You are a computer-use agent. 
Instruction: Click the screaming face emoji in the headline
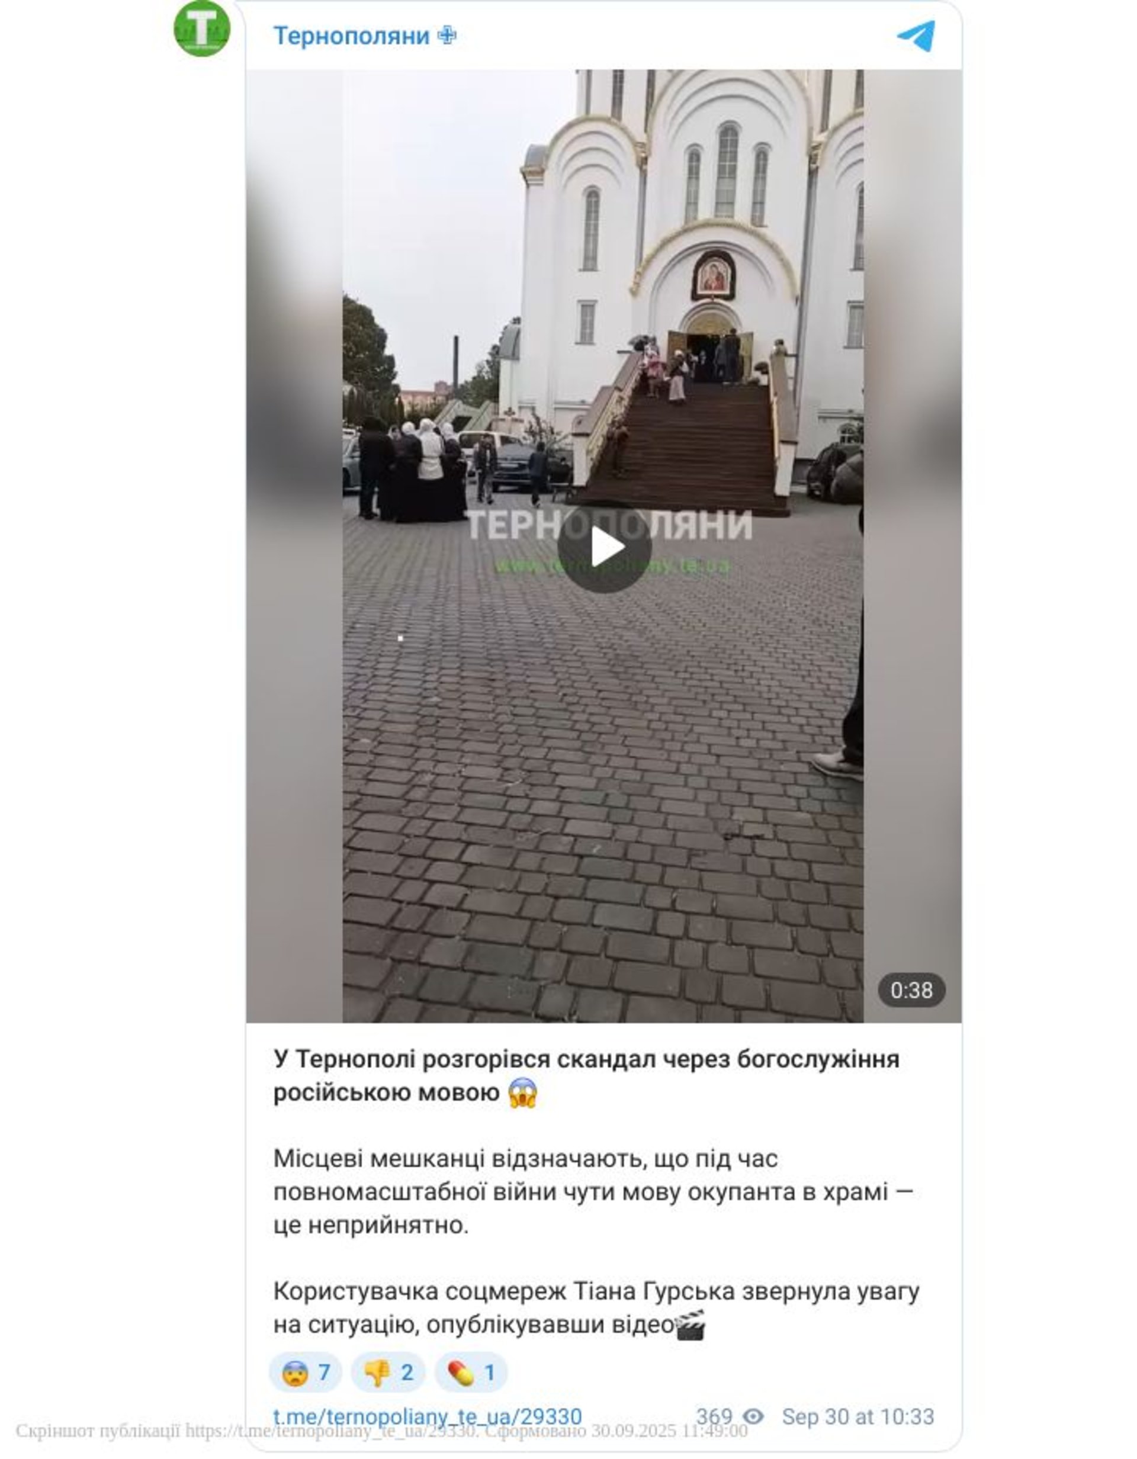pos(523,1094)
